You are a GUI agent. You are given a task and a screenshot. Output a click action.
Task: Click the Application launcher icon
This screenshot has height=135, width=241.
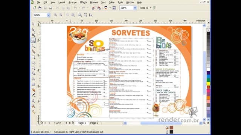106,8
